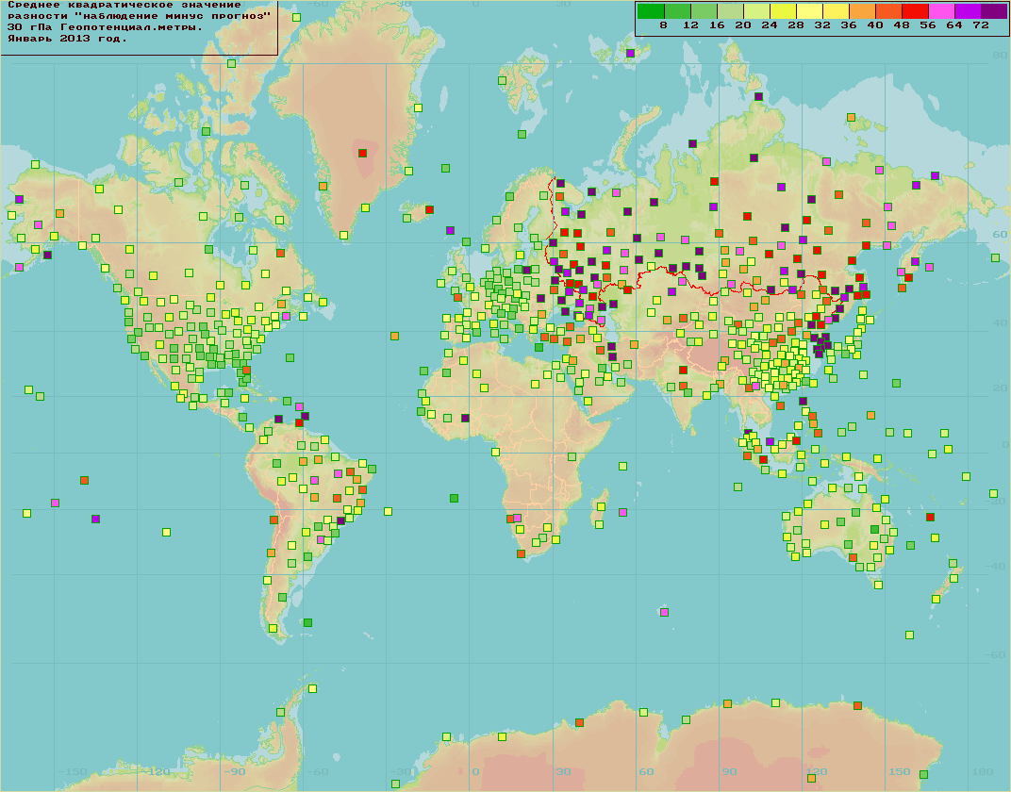Click the purple marker on Novaya Zemlya
Screen dimensions: 1011x792
[692, 143]
